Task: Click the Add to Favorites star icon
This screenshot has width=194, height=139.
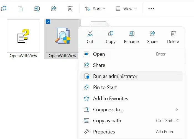Action: pos(86,98)
